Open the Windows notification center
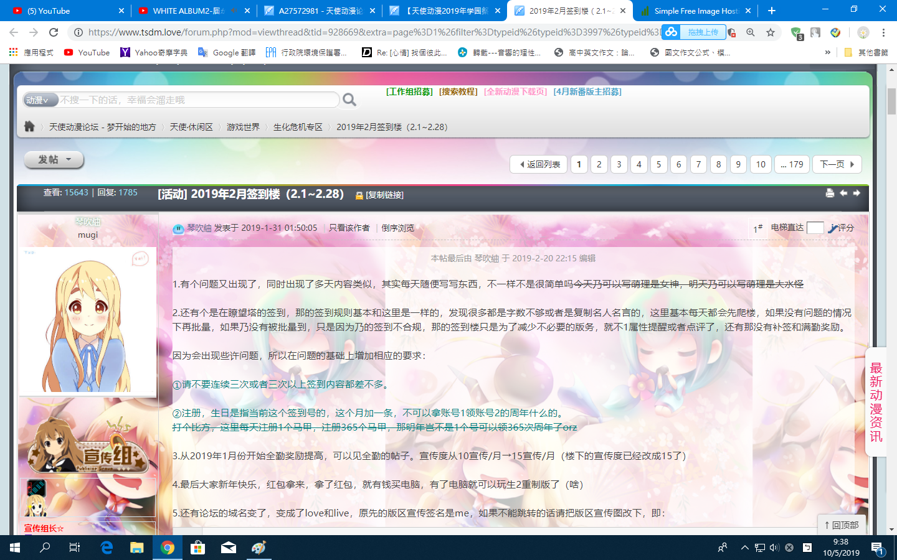Image resolution: width=897 pixels, height=560 pixels. pos(877,548)
